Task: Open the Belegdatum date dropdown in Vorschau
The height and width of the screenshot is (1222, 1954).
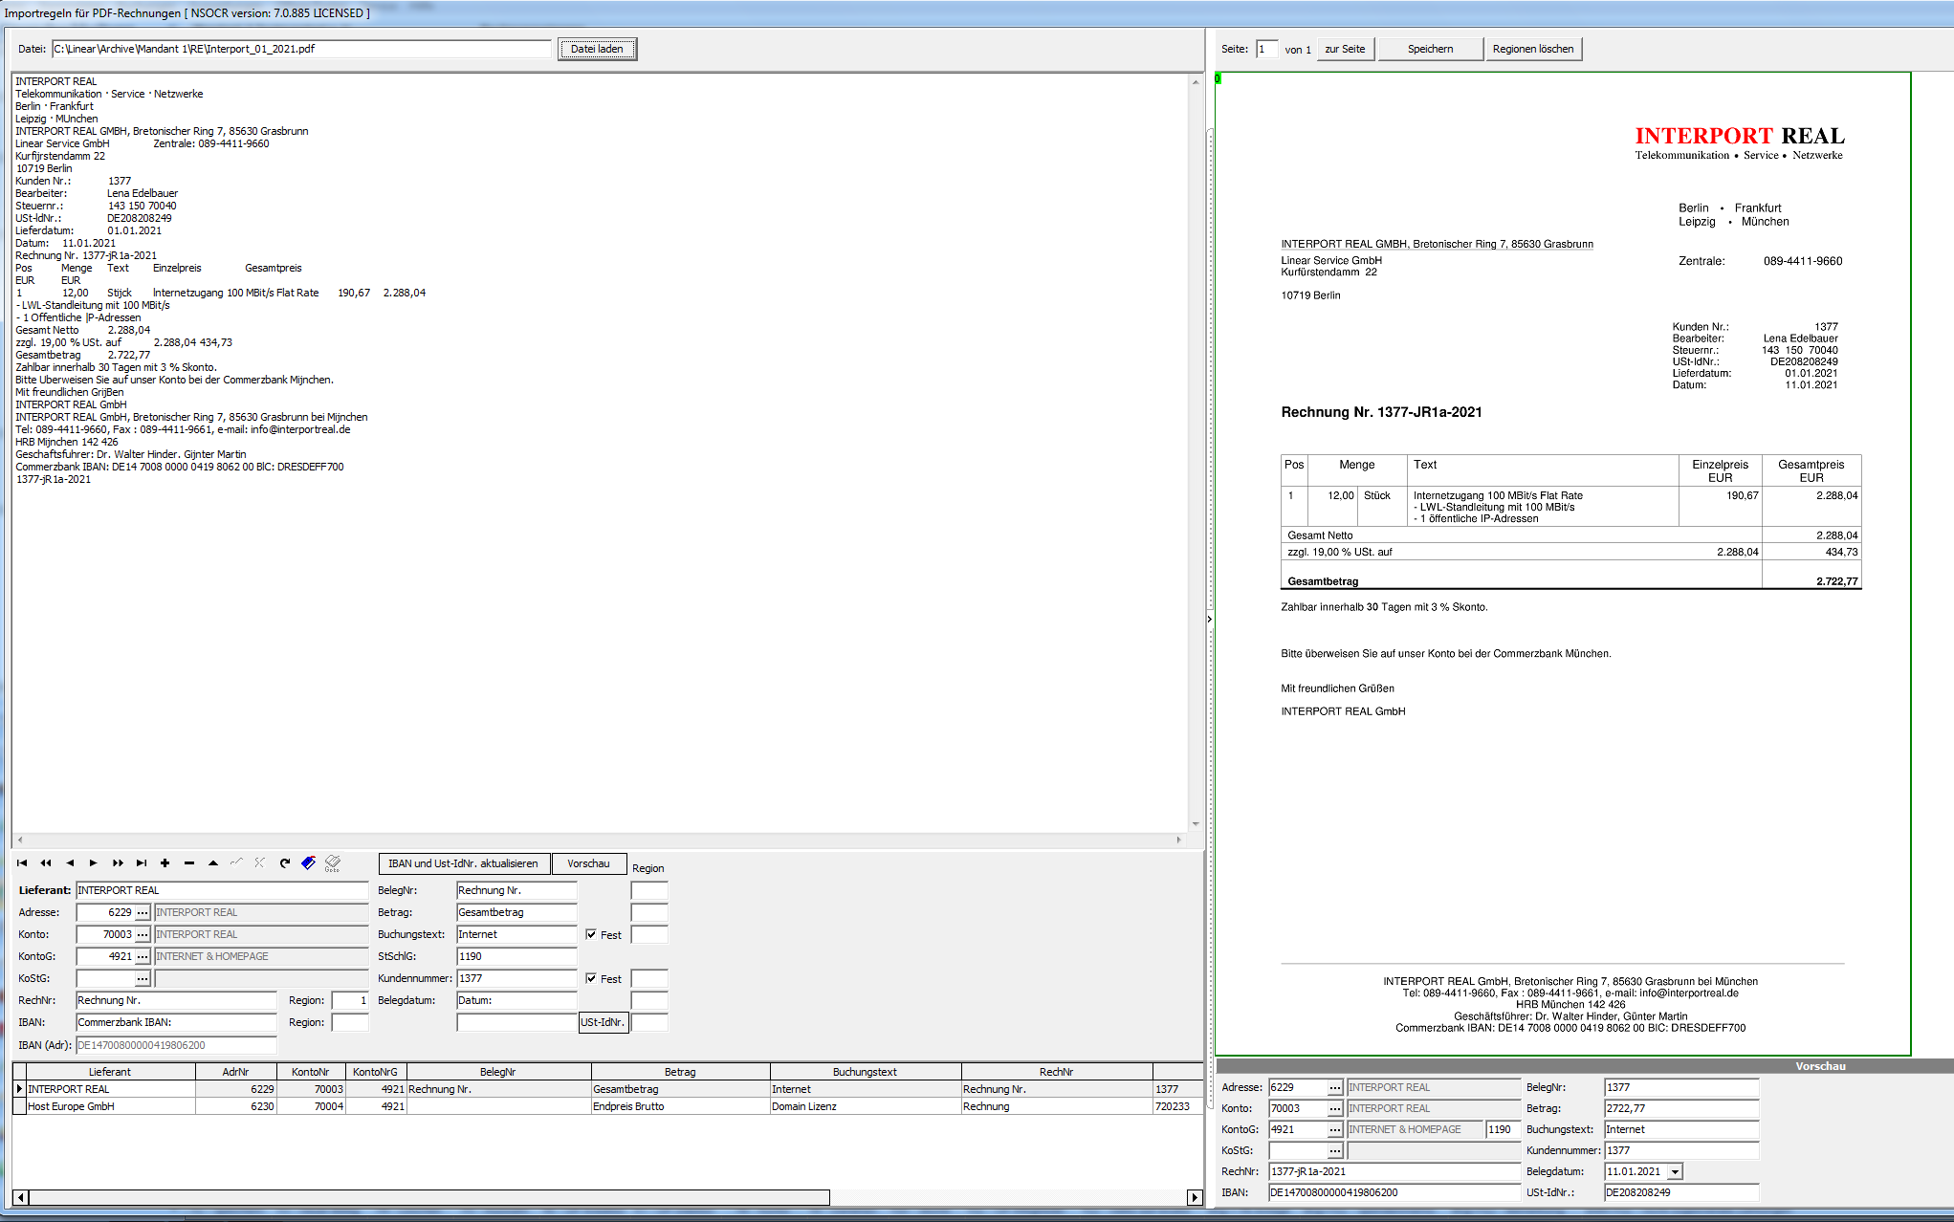Action: click(1675, 1171)
